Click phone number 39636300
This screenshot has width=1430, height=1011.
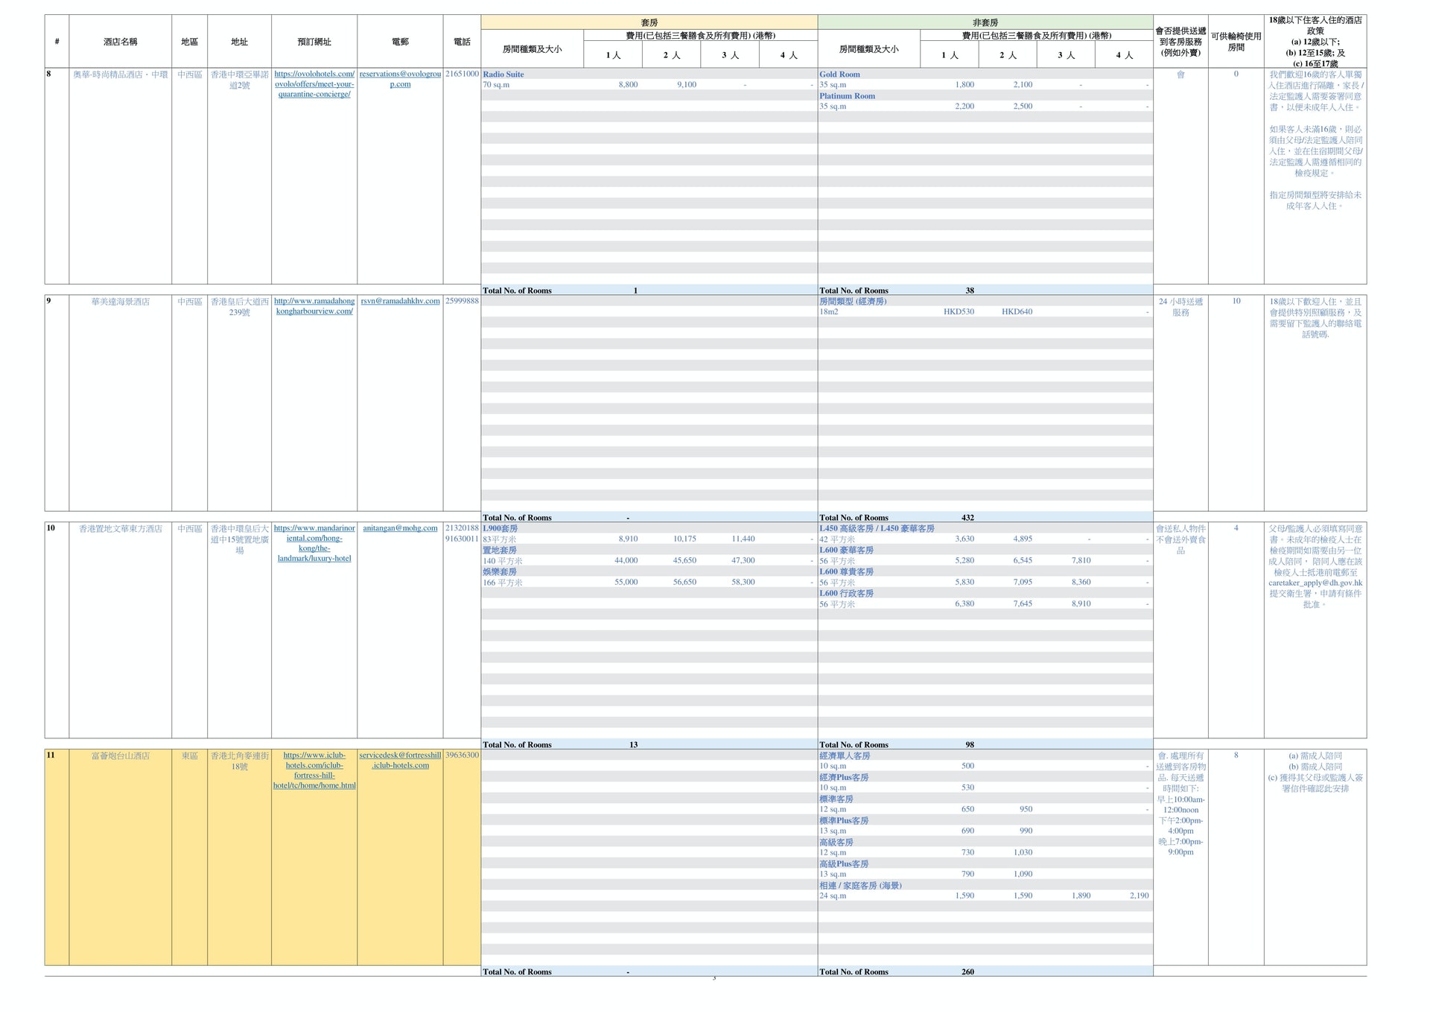click(462, 755)
